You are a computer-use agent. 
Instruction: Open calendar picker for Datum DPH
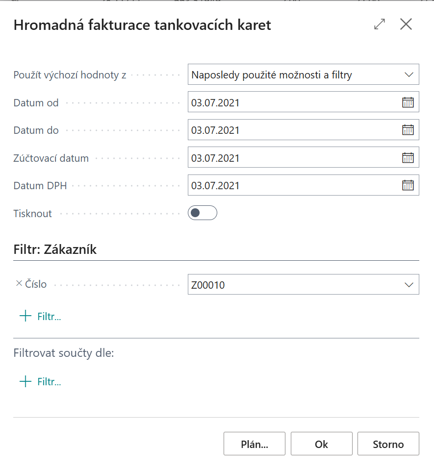tap(408, 185)
